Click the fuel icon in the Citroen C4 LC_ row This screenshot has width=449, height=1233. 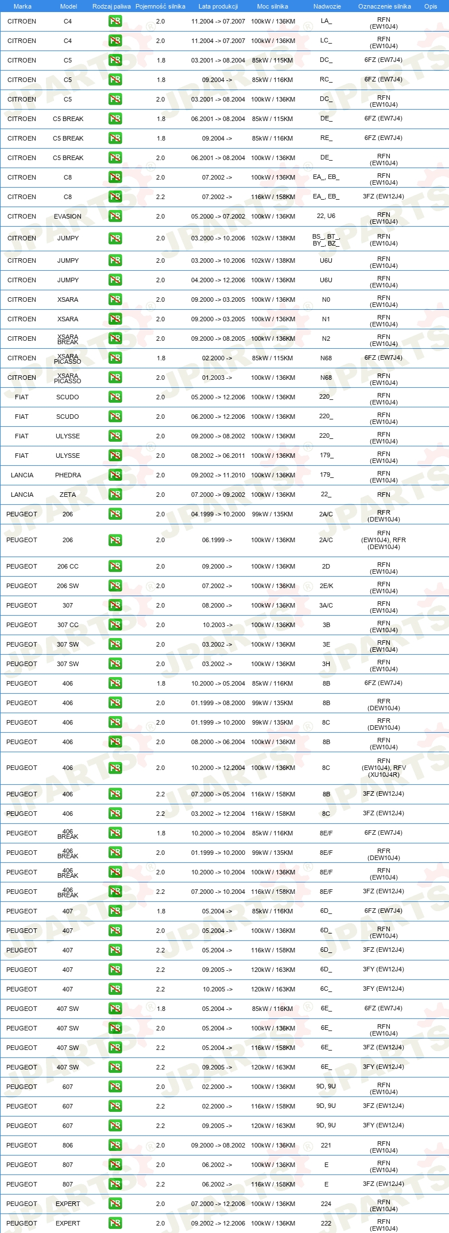[x=115, y=41]
